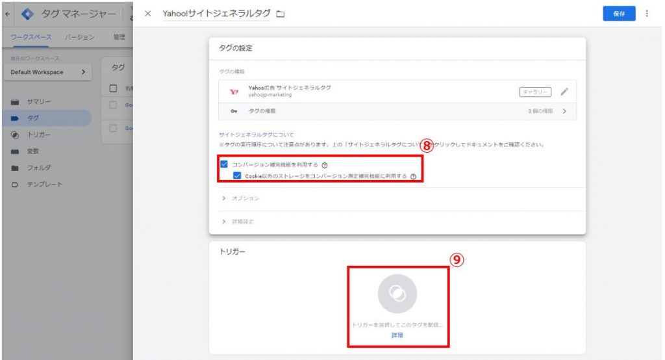The width and height of the screenshot is (665, 360).
Task: Switch to 管理 tab
Action: click(119, 37)
